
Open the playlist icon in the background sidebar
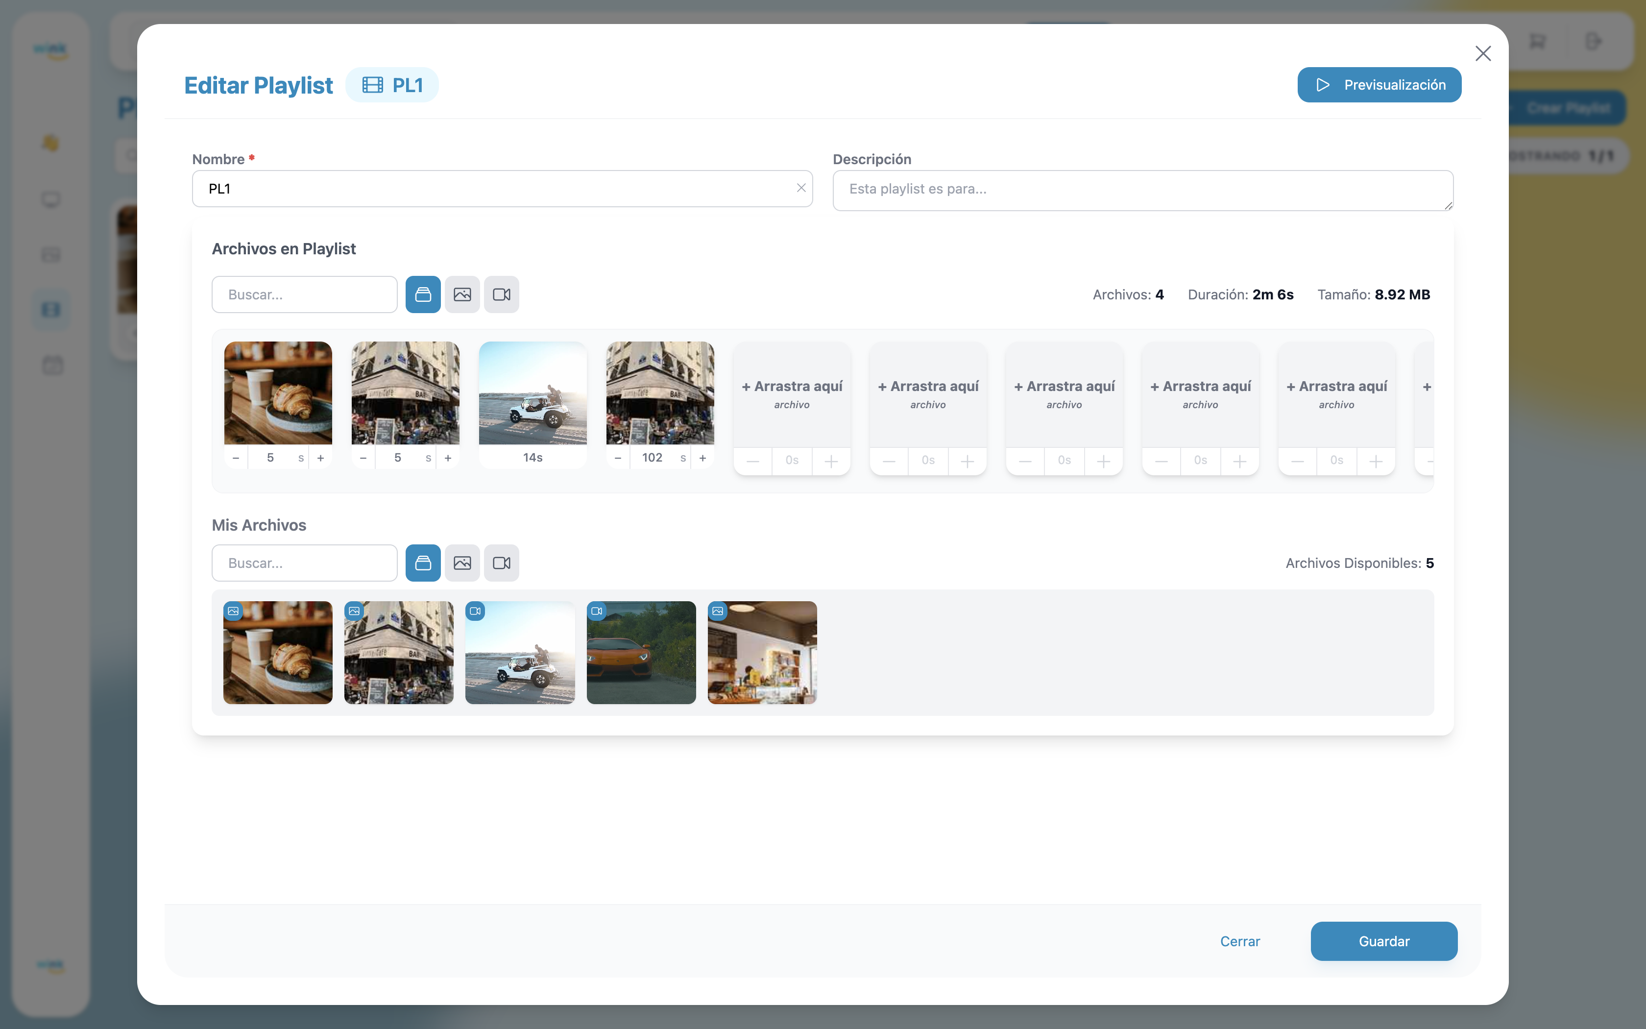click(51, 310)
